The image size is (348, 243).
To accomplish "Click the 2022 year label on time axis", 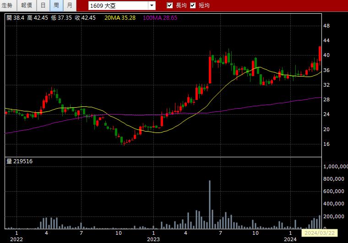I will 16,239.
